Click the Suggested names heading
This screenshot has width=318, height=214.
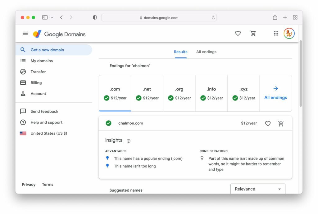coord(126,190)
